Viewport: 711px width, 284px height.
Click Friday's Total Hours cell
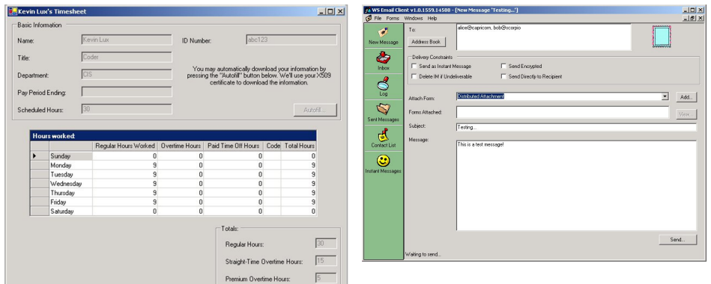click(x=299, y=202)
